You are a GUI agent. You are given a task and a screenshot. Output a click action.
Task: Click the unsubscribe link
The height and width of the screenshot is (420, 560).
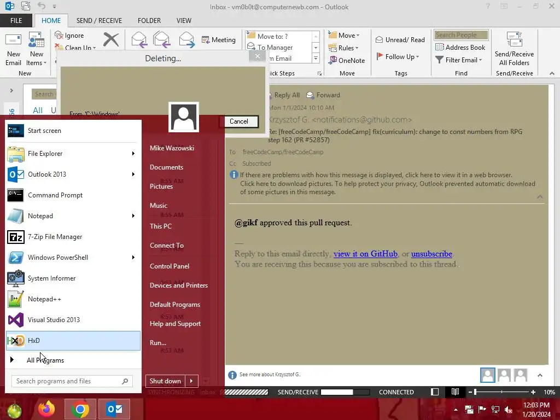[431, 254]
